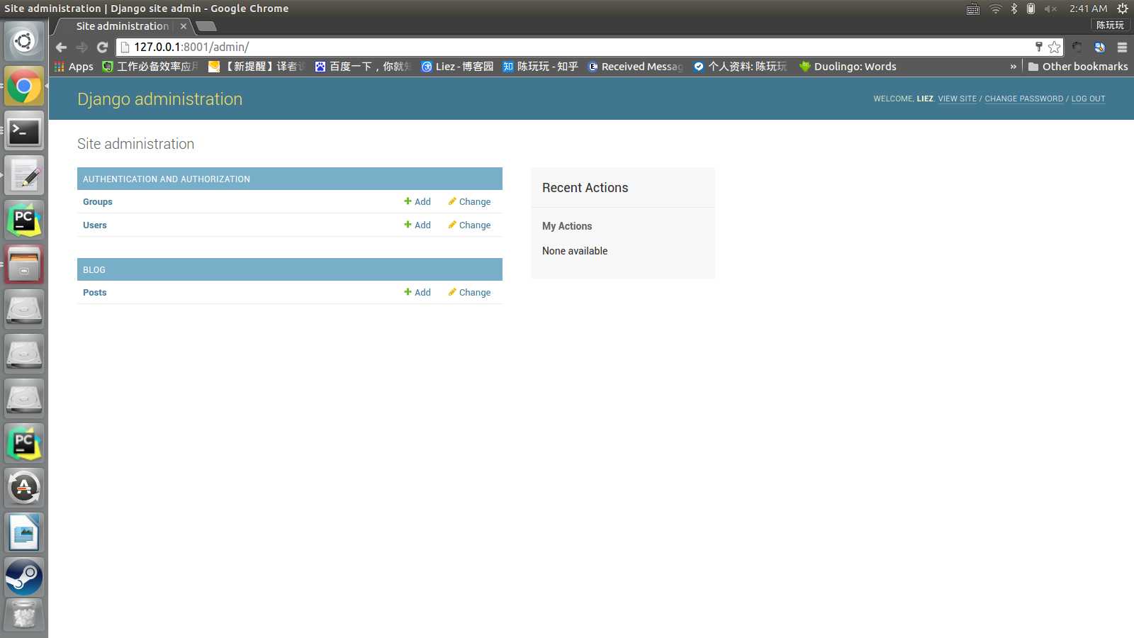Open the clock showing 2:41 AM
Viewport: 1134px width, 638px height.
pyautogui.click(x=1088, y=9)
